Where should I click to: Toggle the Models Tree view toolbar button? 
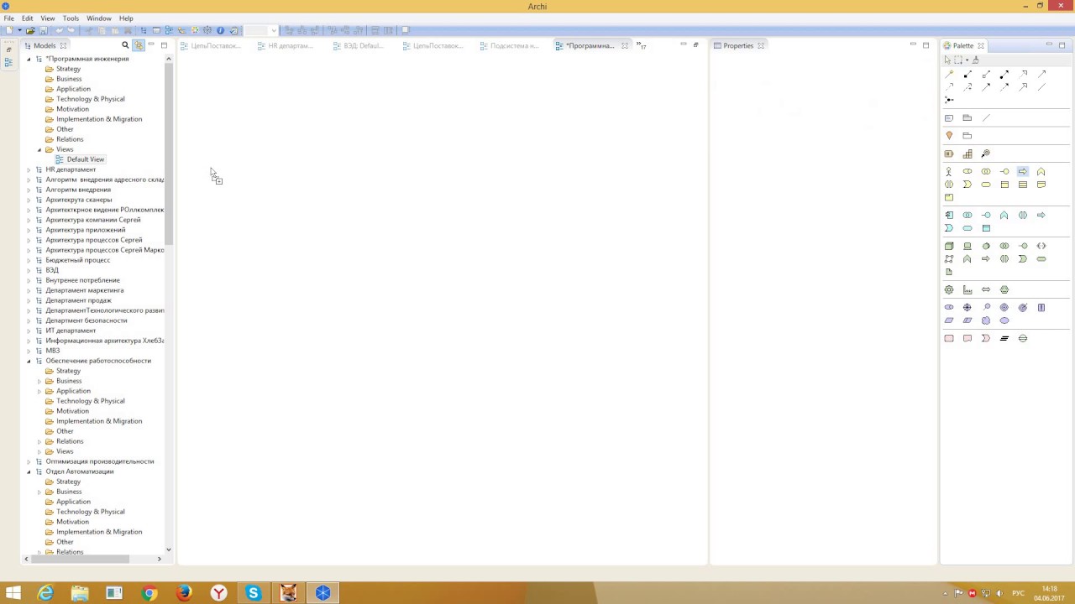[x=144, y=30]
